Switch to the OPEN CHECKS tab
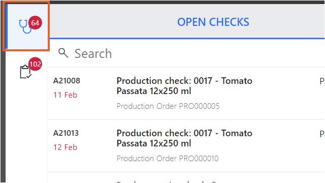Screen dimensions: 325x183 (x=213, y=22)
